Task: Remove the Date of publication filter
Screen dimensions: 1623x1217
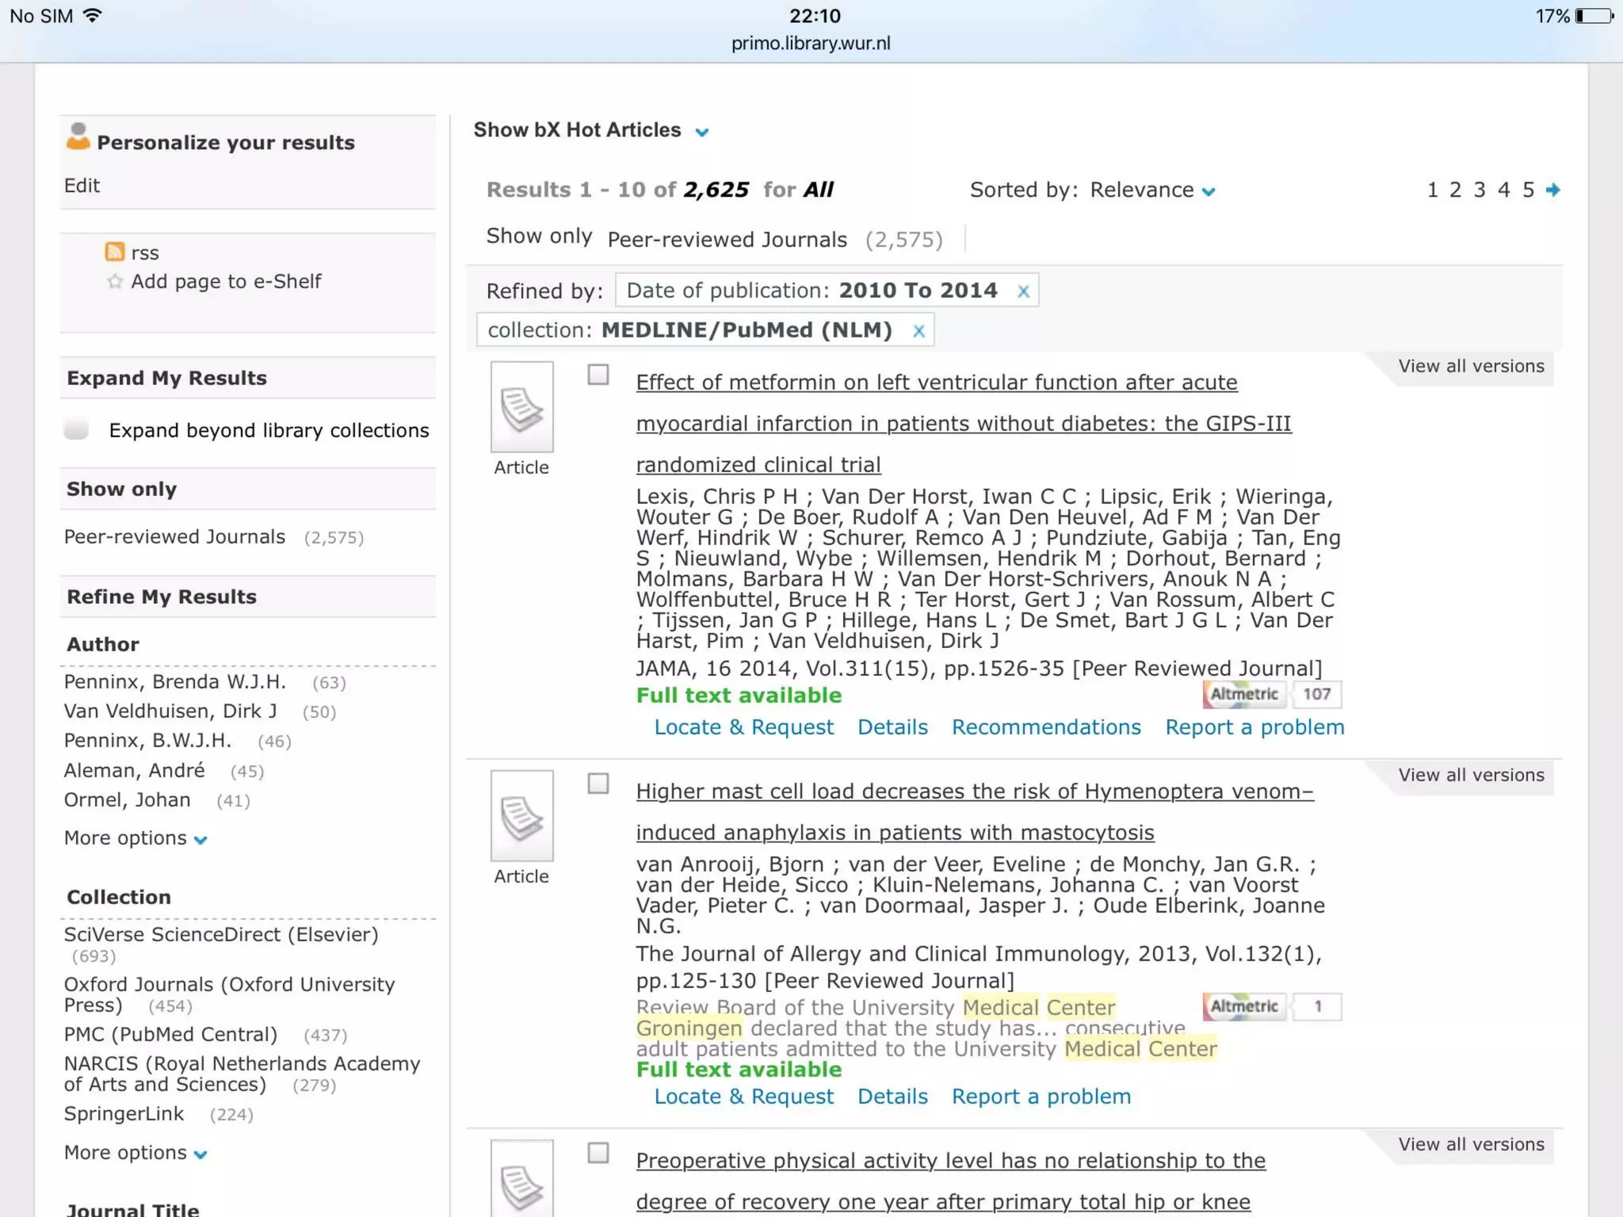Action: pyautogui.click(x=1023, y=292)
